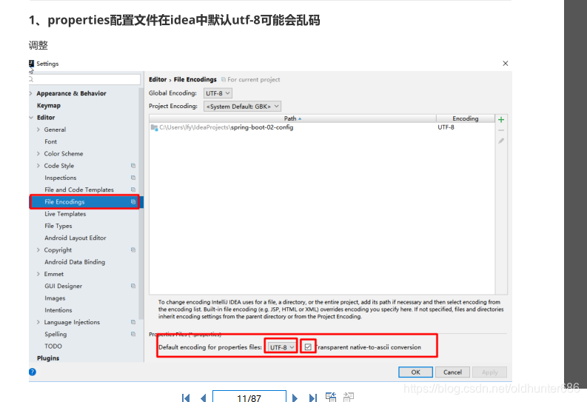
Task: Go to last page in viewer
Action: [x=313, y=398]
